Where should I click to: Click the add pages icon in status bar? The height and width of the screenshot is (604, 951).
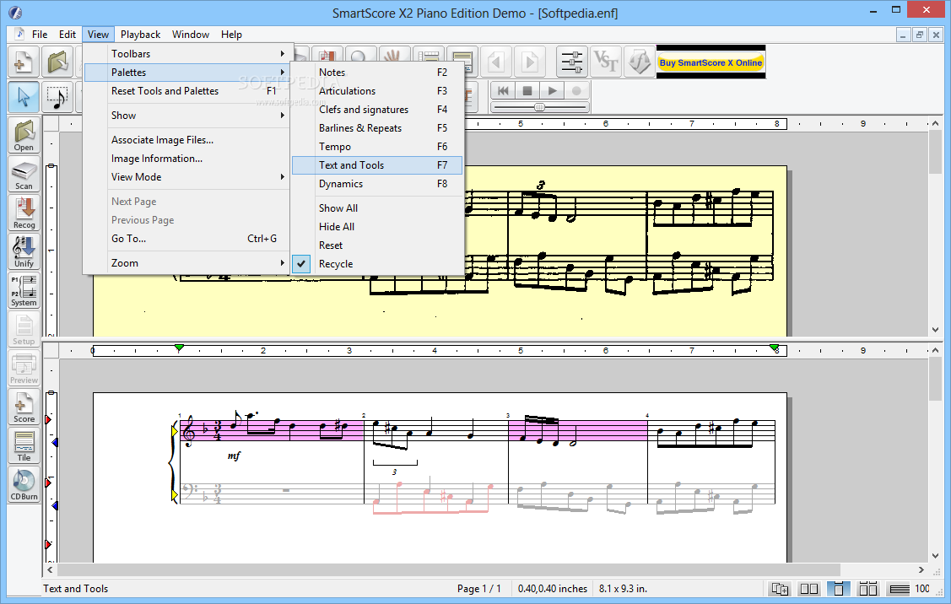pos(780,589)
